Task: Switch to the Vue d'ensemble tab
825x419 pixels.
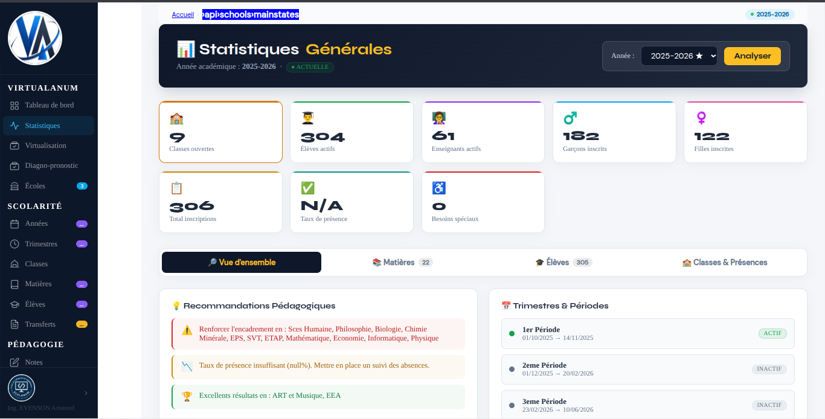Action: [x=242, y=263]
